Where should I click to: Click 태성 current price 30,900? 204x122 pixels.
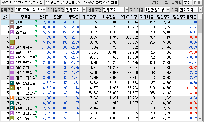46,27
